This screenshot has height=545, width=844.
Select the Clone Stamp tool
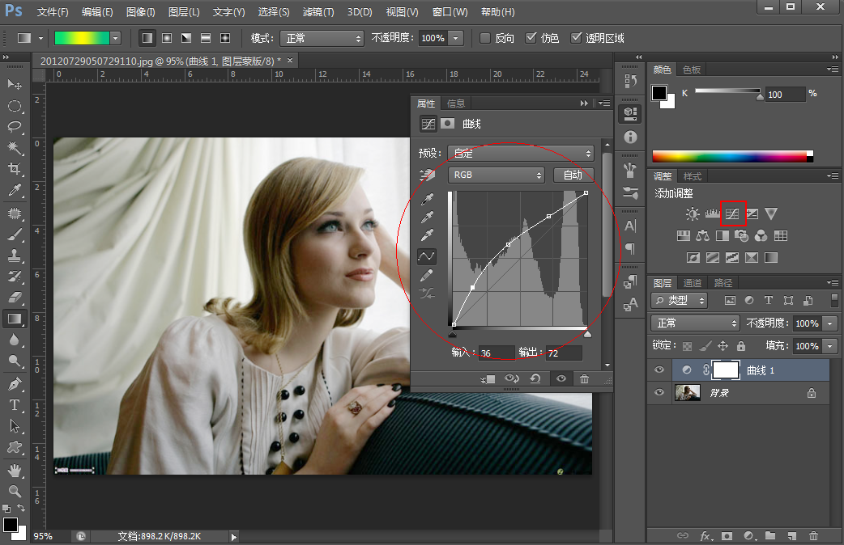click(x=15, y=256)
